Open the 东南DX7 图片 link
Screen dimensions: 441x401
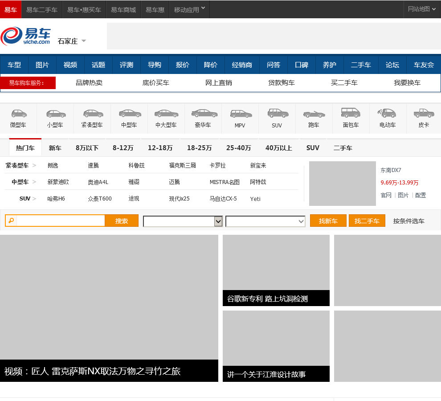[403, 195]
